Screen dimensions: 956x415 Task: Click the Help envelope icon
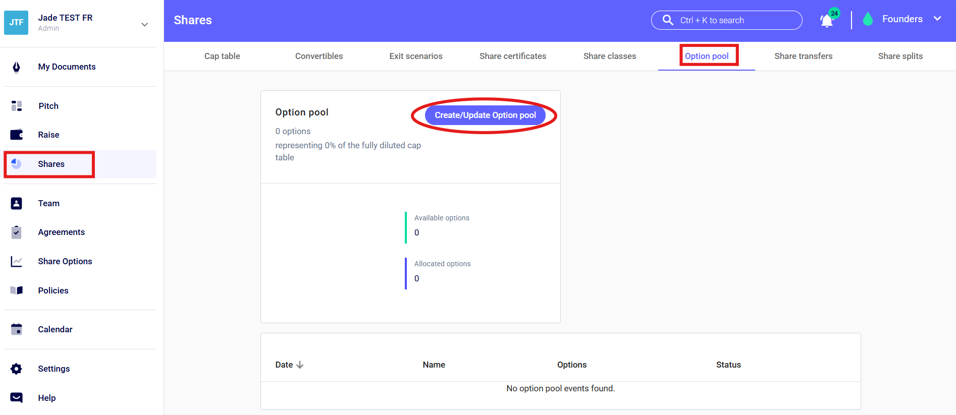(16, 398)
